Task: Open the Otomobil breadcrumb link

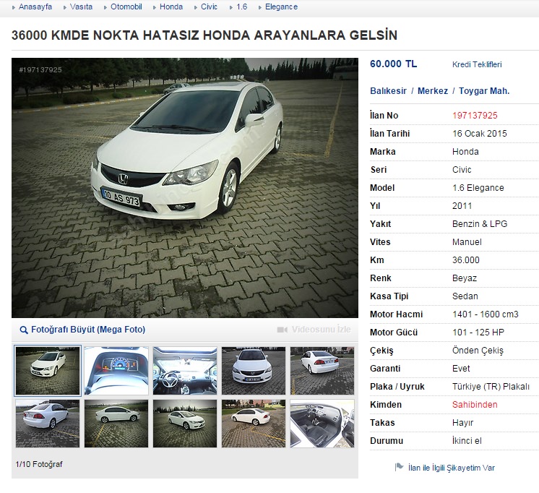Action: click(126, 7)
